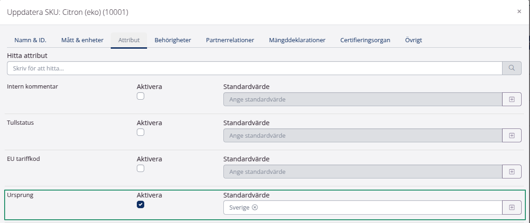Uncheck the Ursprung Aktivera checkbox
Screen dimensions: 530x223
tap(141, 204)
